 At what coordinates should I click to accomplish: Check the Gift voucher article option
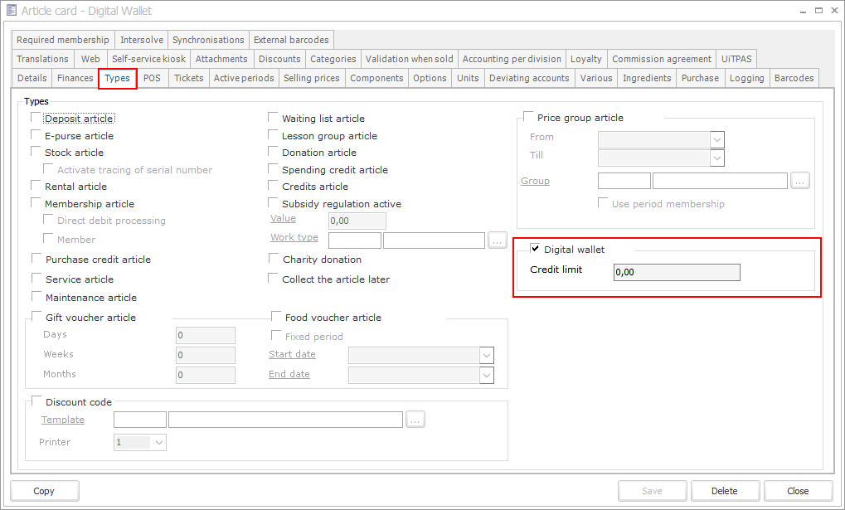(36, 317)
